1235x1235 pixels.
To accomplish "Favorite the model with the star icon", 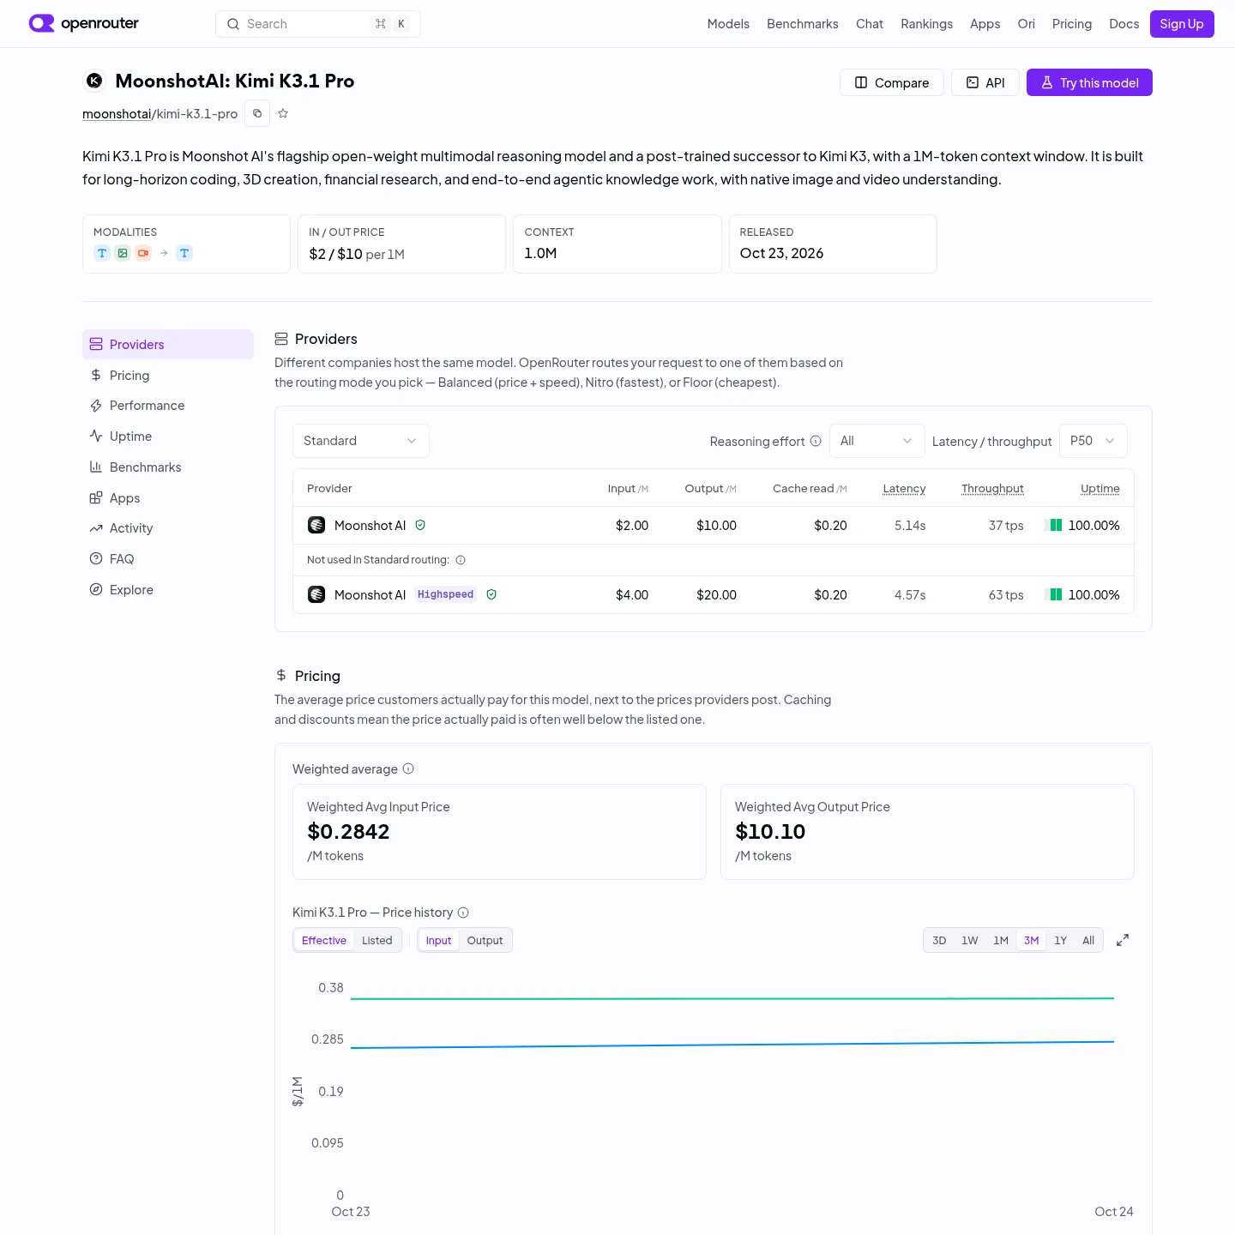I will pyautogui.click(x=283, y=113).
